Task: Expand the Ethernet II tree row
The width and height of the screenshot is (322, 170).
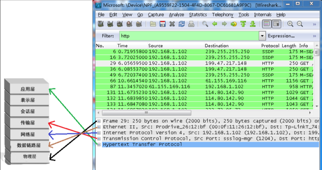Action: pos(99,127)
